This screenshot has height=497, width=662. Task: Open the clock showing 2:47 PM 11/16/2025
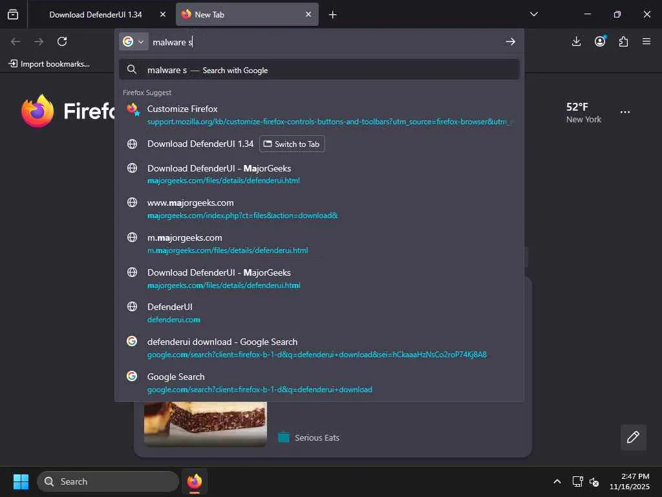pyautogui.click(x=629, y=481)
